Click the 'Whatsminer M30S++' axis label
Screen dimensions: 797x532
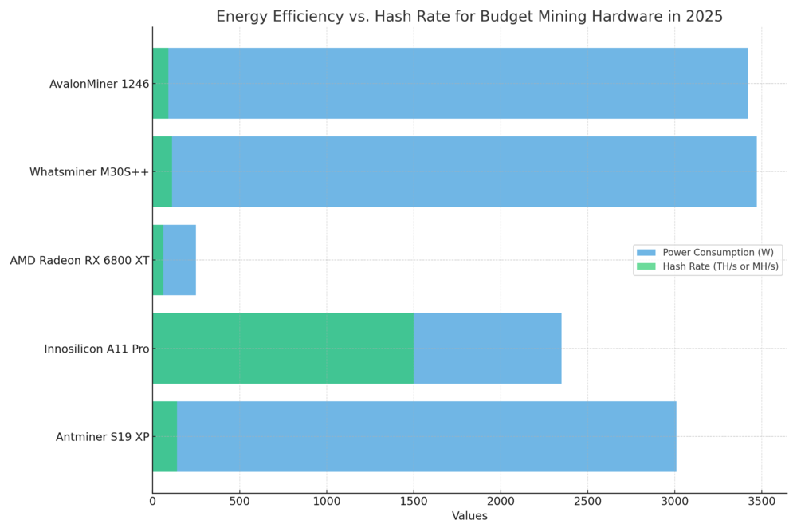[x=89, y=172]
